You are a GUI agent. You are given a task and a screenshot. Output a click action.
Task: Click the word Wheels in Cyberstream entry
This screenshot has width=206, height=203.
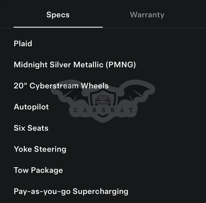click(95, 86)
